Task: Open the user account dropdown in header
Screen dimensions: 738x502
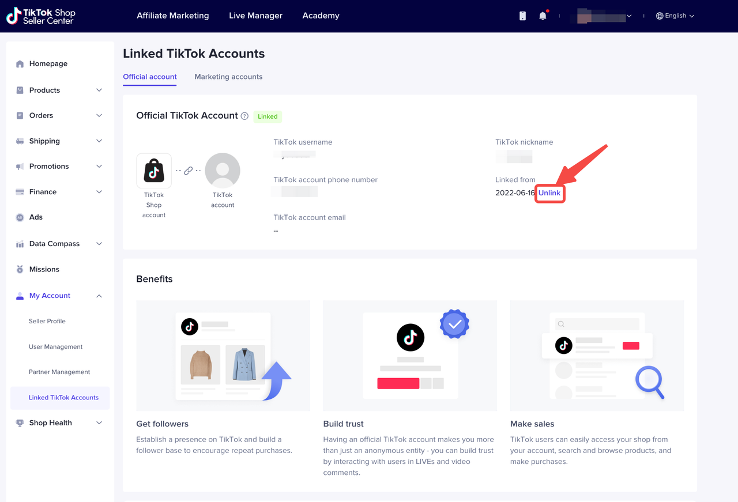Action: click(601, 16)
